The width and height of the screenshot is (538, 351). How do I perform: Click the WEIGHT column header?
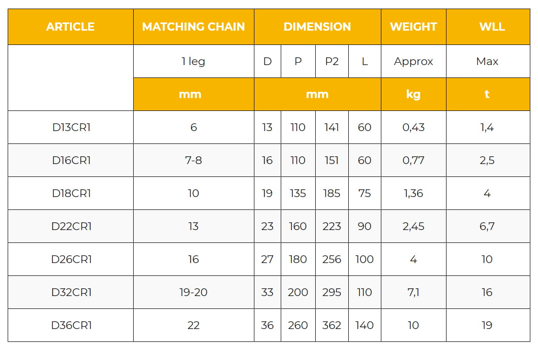[x=413, y=27]
